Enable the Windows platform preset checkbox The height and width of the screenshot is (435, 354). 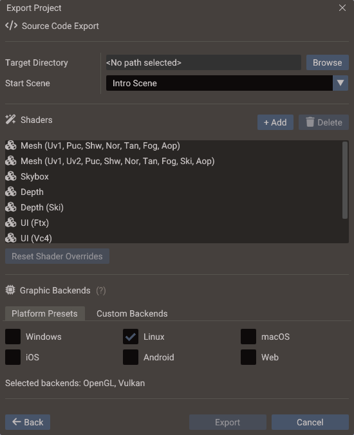(x=13, y=337)
